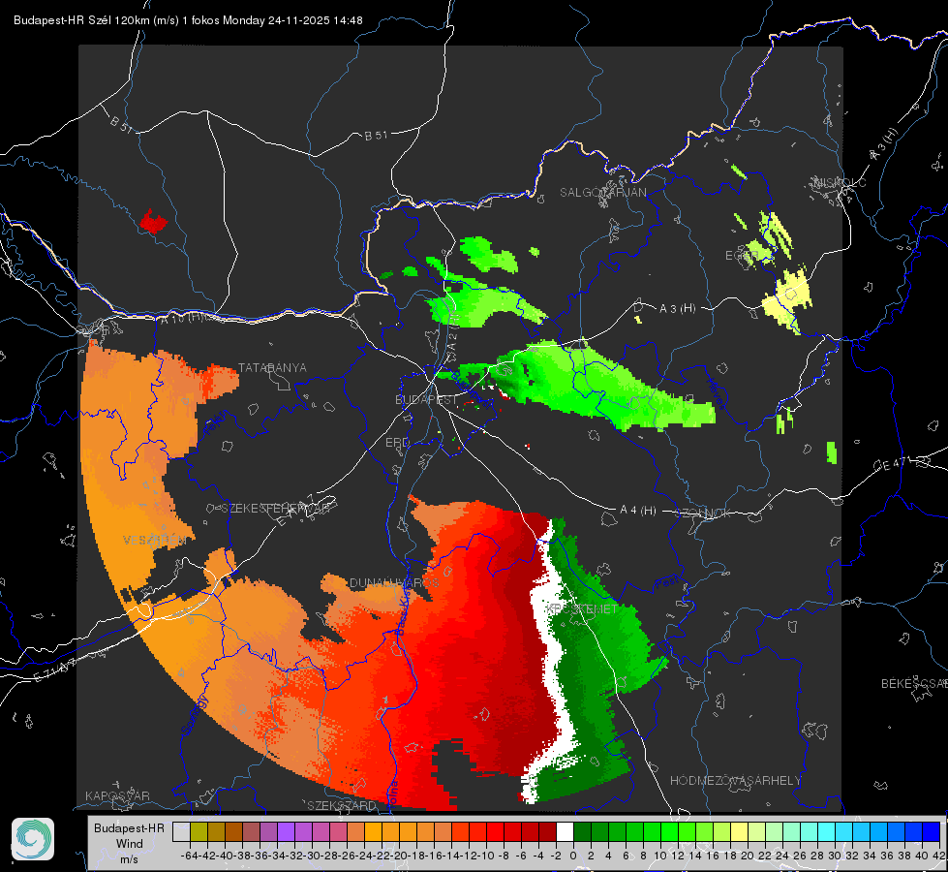Click the '42' value on the legend scale
Image resolution: width=948 pixels, height=872 pixels.
(x=939, y=856)
